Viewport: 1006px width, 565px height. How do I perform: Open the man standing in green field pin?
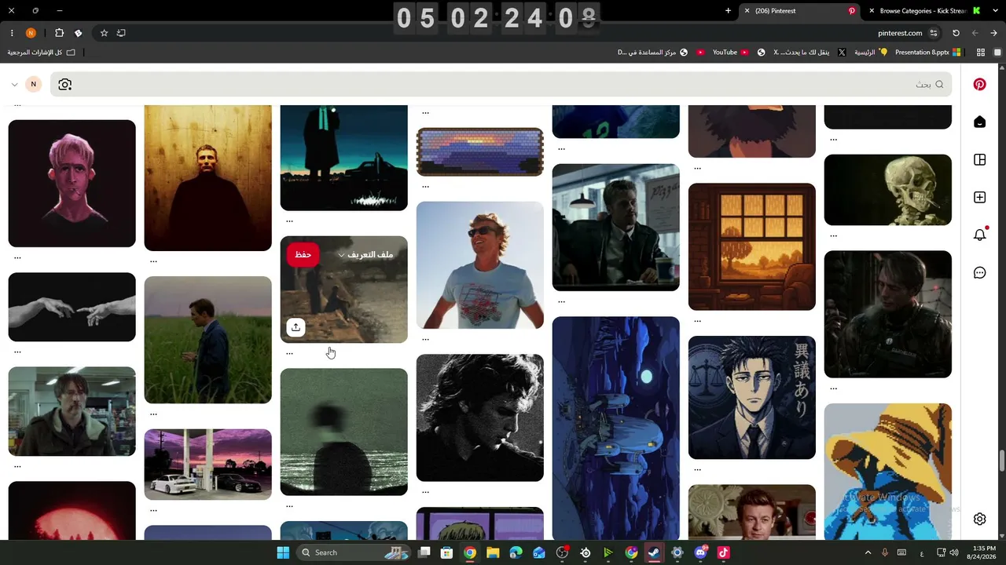coord(207,340)
